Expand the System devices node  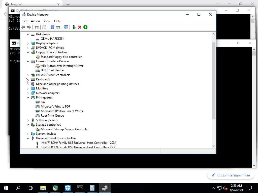[x=28, y=134]
